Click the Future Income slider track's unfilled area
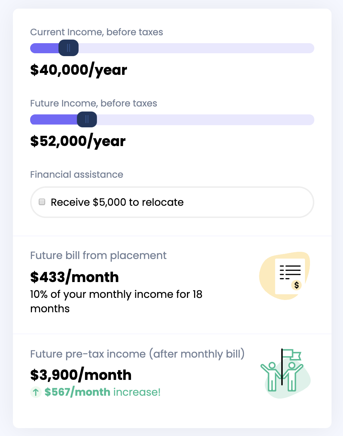 click(205, 119)
